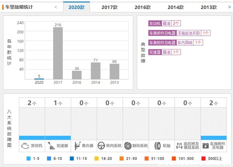Click the axle and suspension (前后桥及悬挂系统) icon
233x167 pixels.
tap(179, 146)
